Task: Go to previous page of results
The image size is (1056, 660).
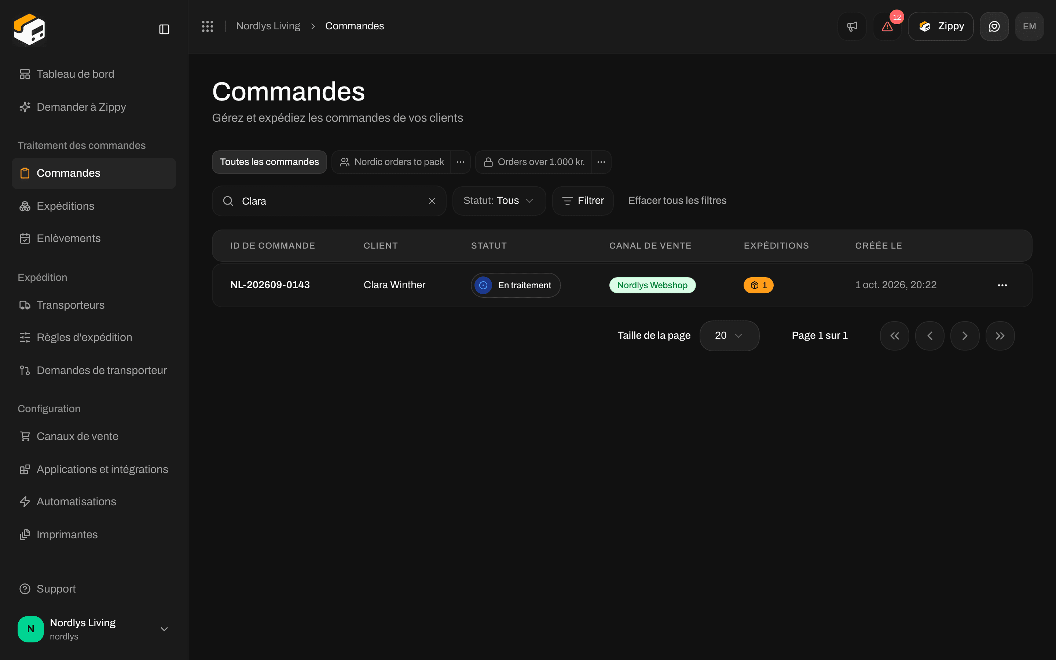Action: click(x=929, y=335)
